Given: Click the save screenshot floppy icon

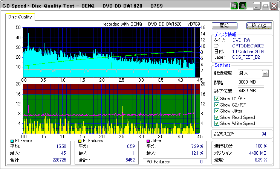Looking at the screenshot, I should point(243,6).
